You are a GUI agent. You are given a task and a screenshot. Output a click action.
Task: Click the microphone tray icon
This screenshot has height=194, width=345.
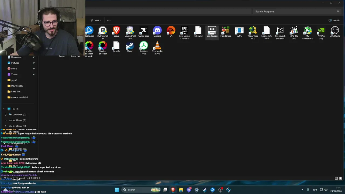pyautogui.click(x=308, y=190)
